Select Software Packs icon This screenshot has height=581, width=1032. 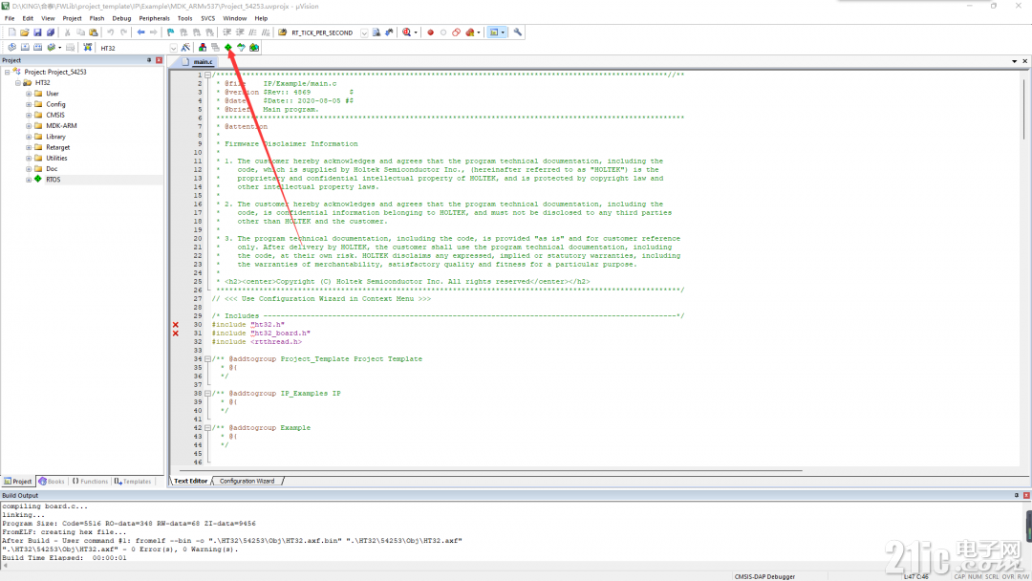click(x=241, y=48)
